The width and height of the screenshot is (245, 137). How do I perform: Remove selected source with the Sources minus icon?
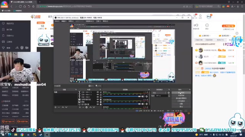[83, 107]
